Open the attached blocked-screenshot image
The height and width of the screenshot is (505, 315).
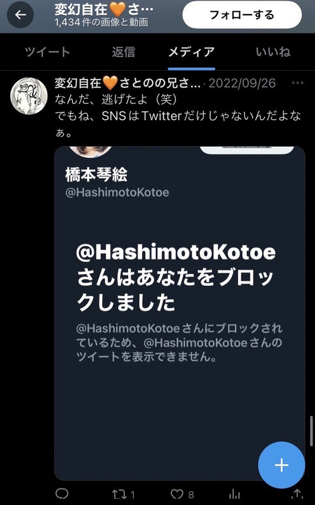(180, 313)
